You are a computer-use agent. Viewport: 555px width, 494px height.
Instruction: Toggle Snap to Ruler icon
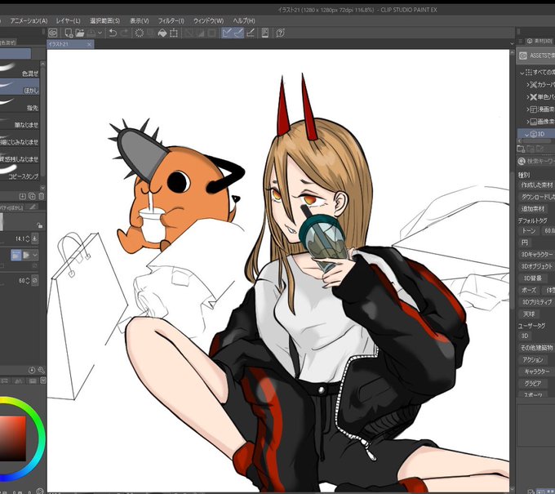[227, 33]
